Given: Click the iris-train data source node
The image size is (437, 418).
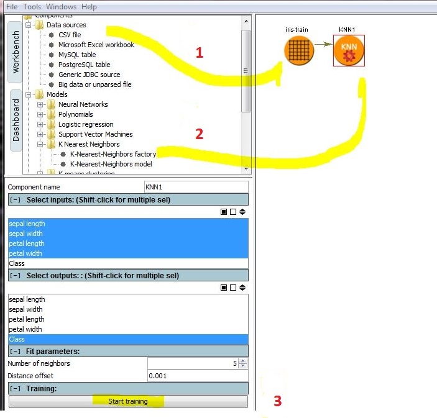Looking at the screenshot, I should point(300,51).
